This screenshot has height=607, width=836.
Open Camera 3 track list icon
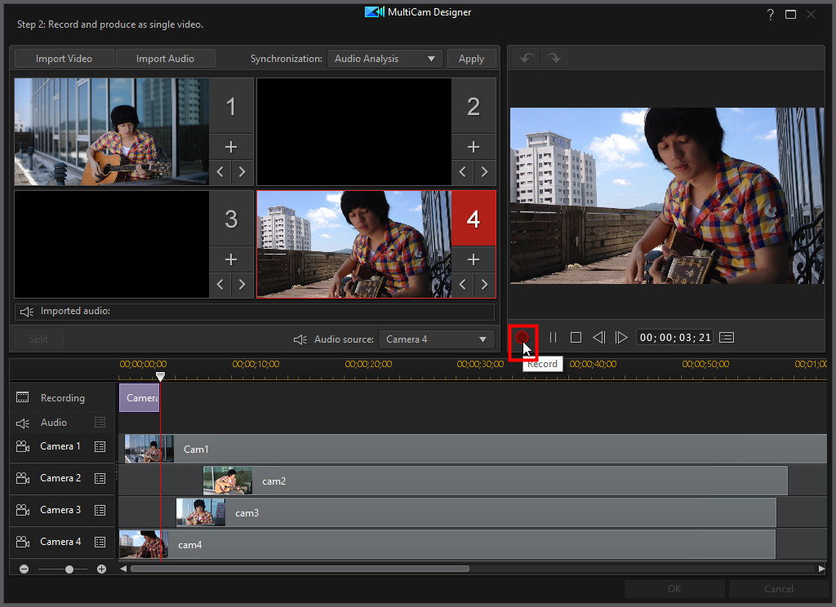100,510
